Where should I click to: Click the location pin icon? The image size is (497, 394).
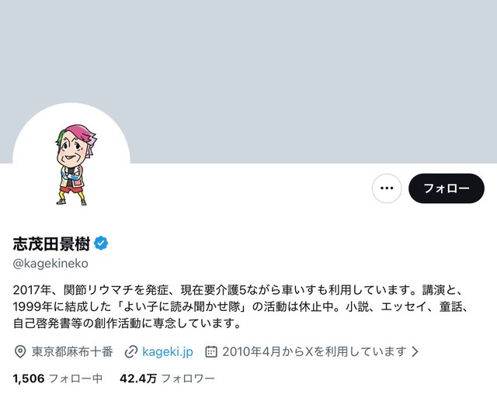pyautogui.click(x=20, y=351)
